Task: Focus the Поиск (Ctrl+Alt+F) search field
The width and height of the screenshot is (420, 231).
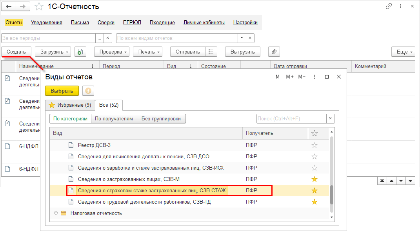Action: pos(291,118)
